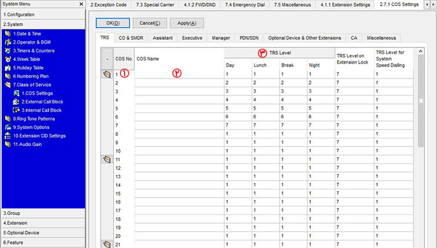
Task: Click Extension Lock level of COS 10
Action: pyautogui.click(x=354, y=151)
